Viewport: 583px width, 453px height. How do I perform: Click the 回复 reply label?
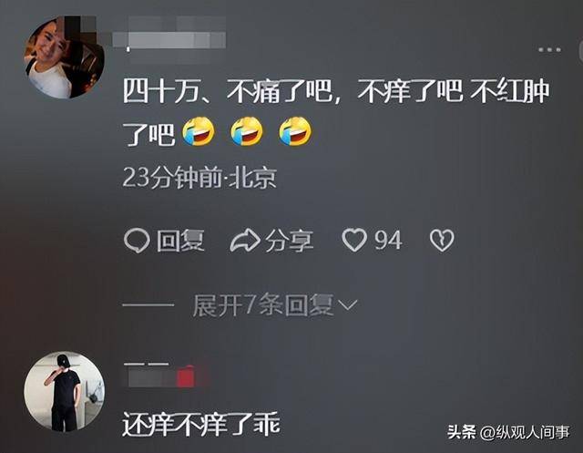[x=180, y=241]
